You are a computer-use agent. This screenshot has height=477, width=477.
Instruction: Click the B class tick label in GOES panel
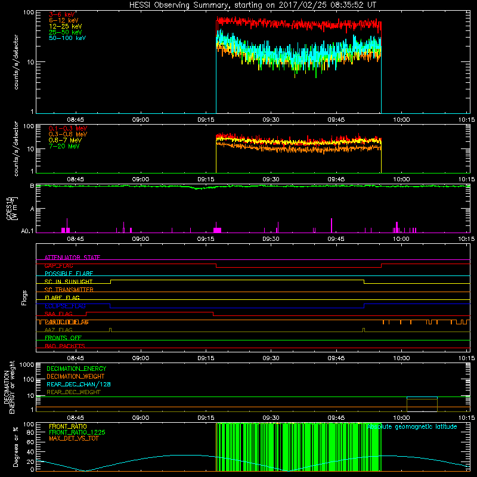coord(32,186)
